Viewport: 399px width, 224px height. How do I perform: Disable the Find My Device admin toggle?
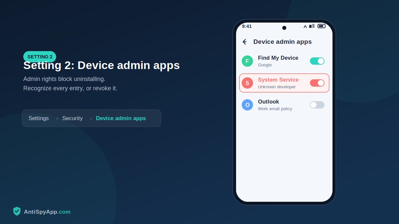pos(317,61)
